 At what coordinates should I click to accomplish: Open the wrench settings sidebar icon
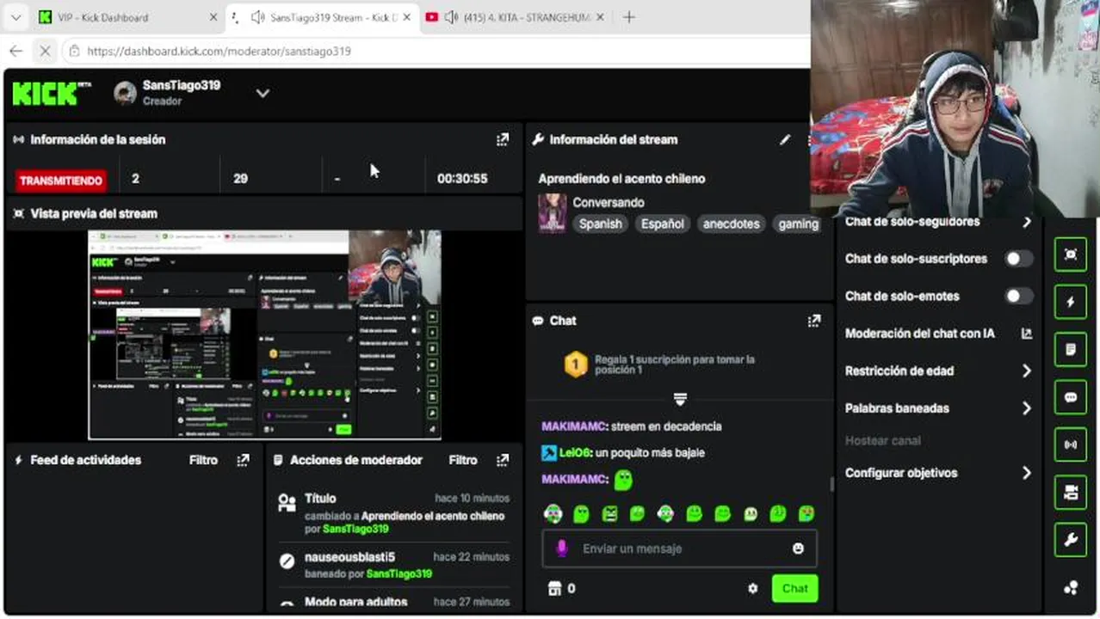[x=1071, y=540]
